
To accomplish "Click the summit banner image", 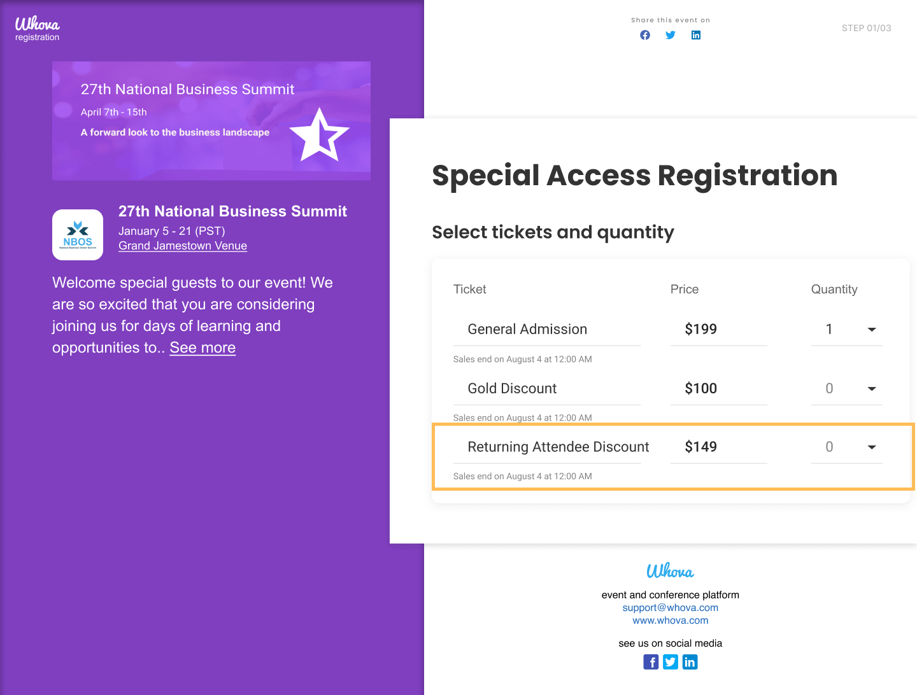I will (211, 121).
